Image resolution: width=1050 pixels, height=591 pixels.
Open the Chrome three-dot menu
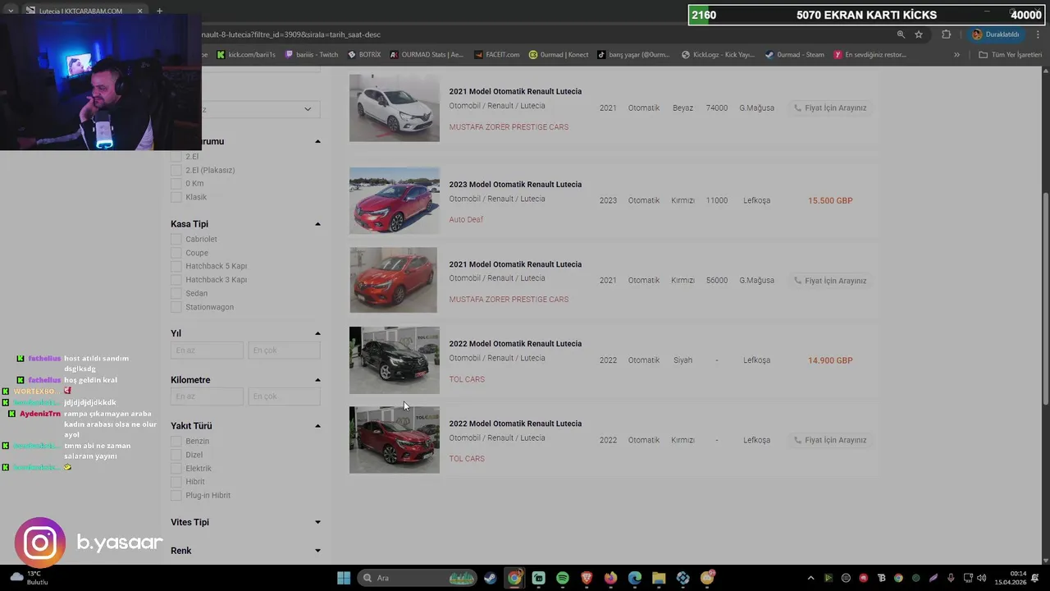click(1039, 34)
